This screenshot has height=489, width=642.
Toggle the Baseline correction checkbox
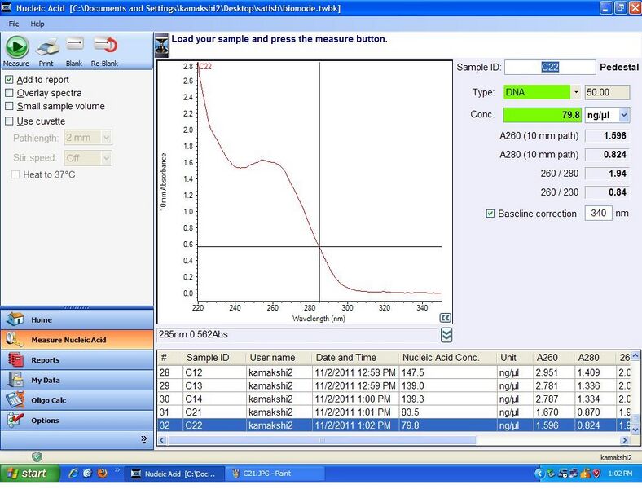(490, 214)
